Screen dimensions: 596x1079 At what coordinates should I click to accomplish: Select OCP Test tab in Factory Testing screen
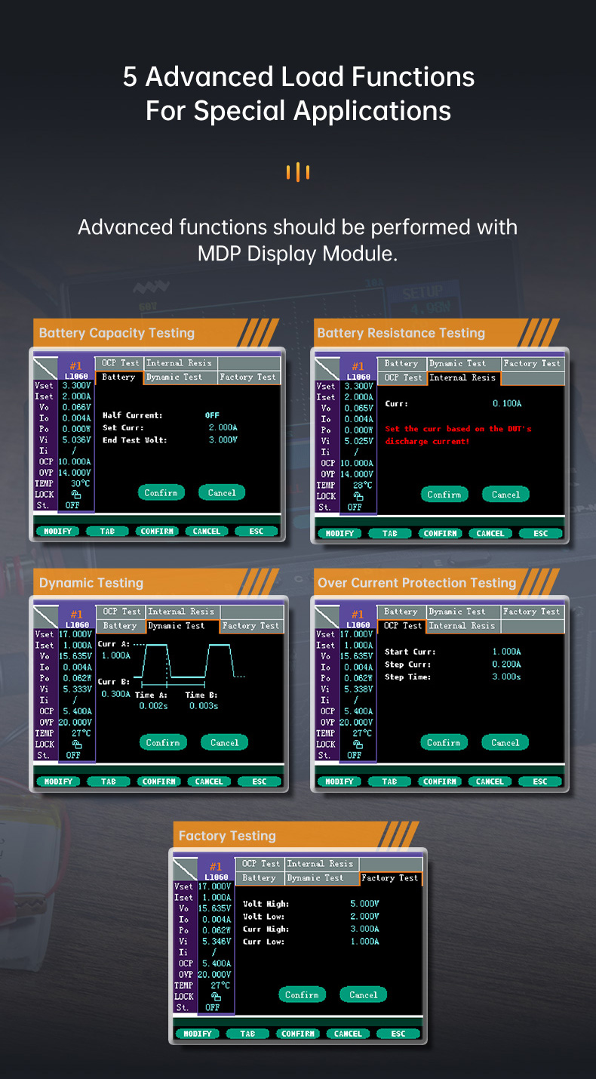coord(260,864)
